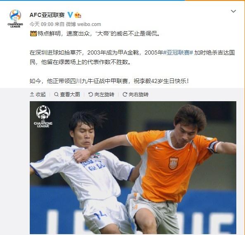245x235 pixels.
Task: Click the rotate-left arrow icon
Action: tap(90, 94)
